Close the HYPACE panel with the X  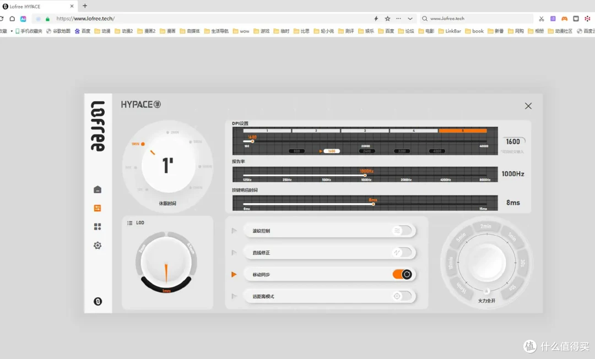(x=528, y=106)
